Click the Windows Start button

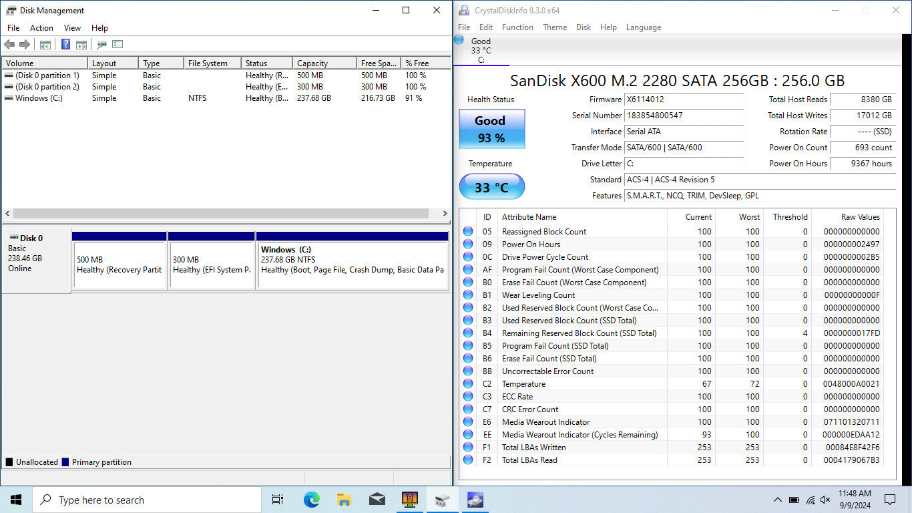click(16, 500)
